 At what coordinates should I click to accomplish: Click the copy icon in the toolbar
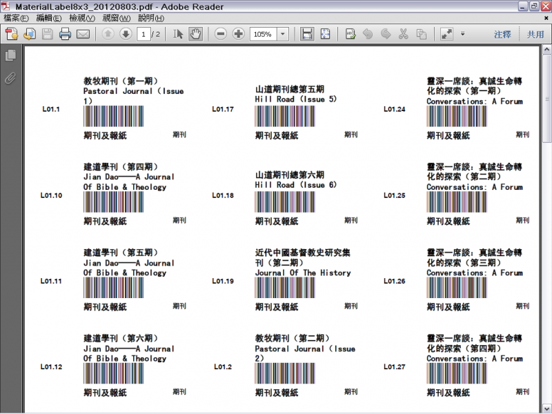[422, 34]
